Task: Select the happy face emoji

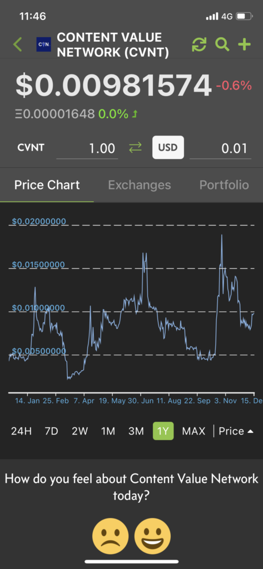Action: 152,536
